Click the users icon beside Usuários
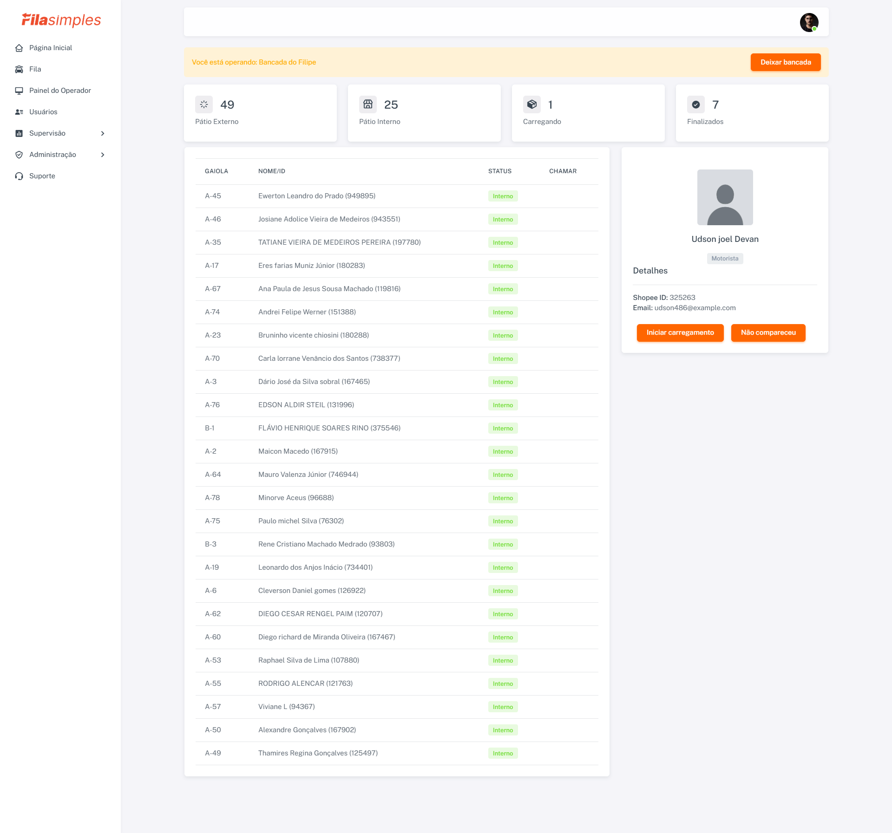 tap(19, 112)
